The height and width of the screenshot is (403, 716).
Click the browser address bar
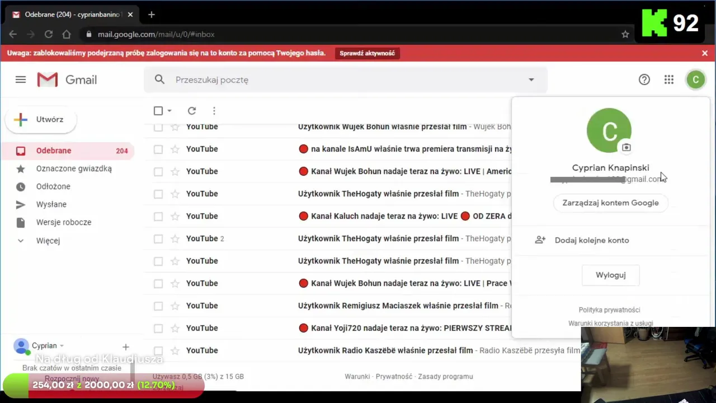point(352,34)
